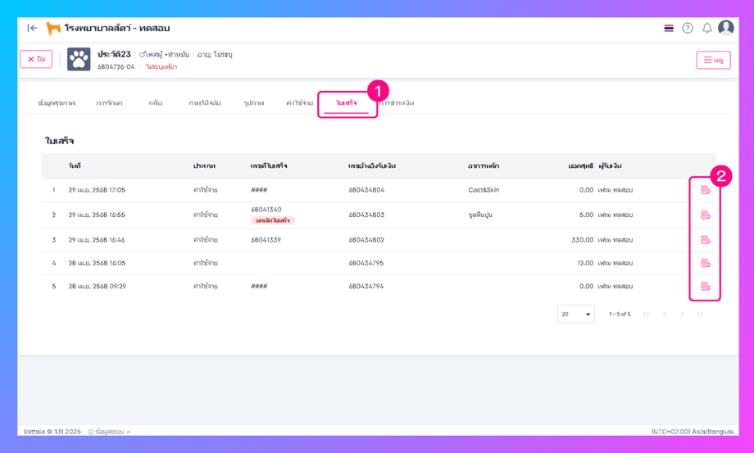Open the help question mark icon
This screenshot has width=754, height=453.
coord(688,29)
